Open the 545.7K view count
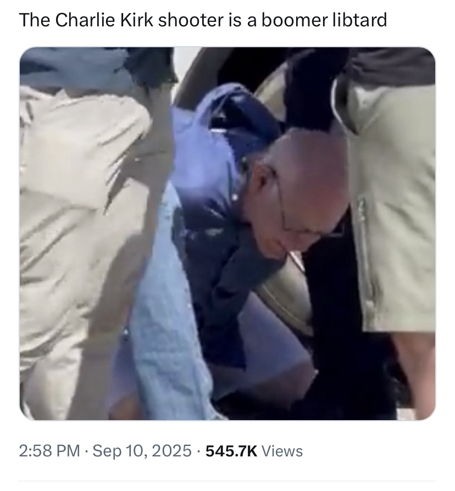Screen dimensions: 455x491 [x=231, y=451]
